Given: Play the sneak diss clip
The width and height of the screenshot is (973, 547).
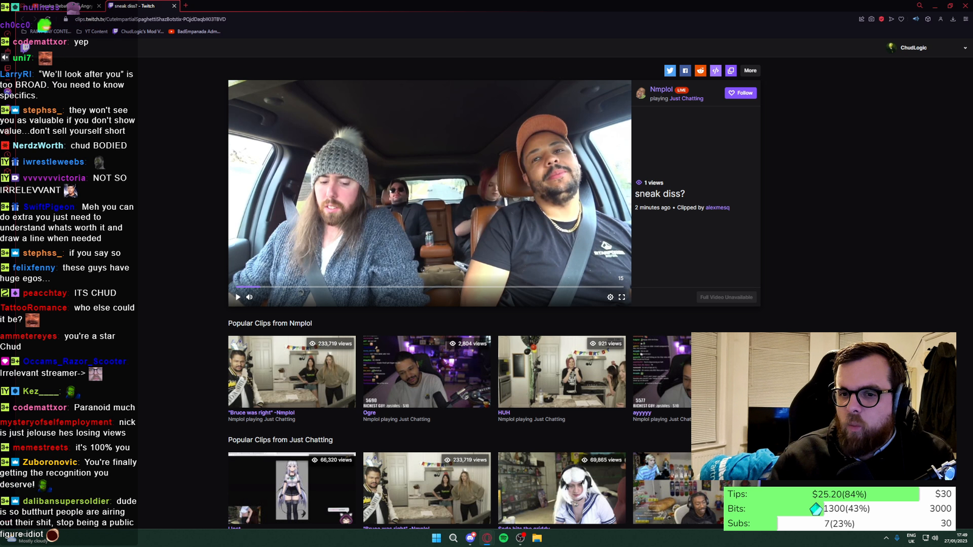Looking at the screenshot, I should [x=238, y=297].
